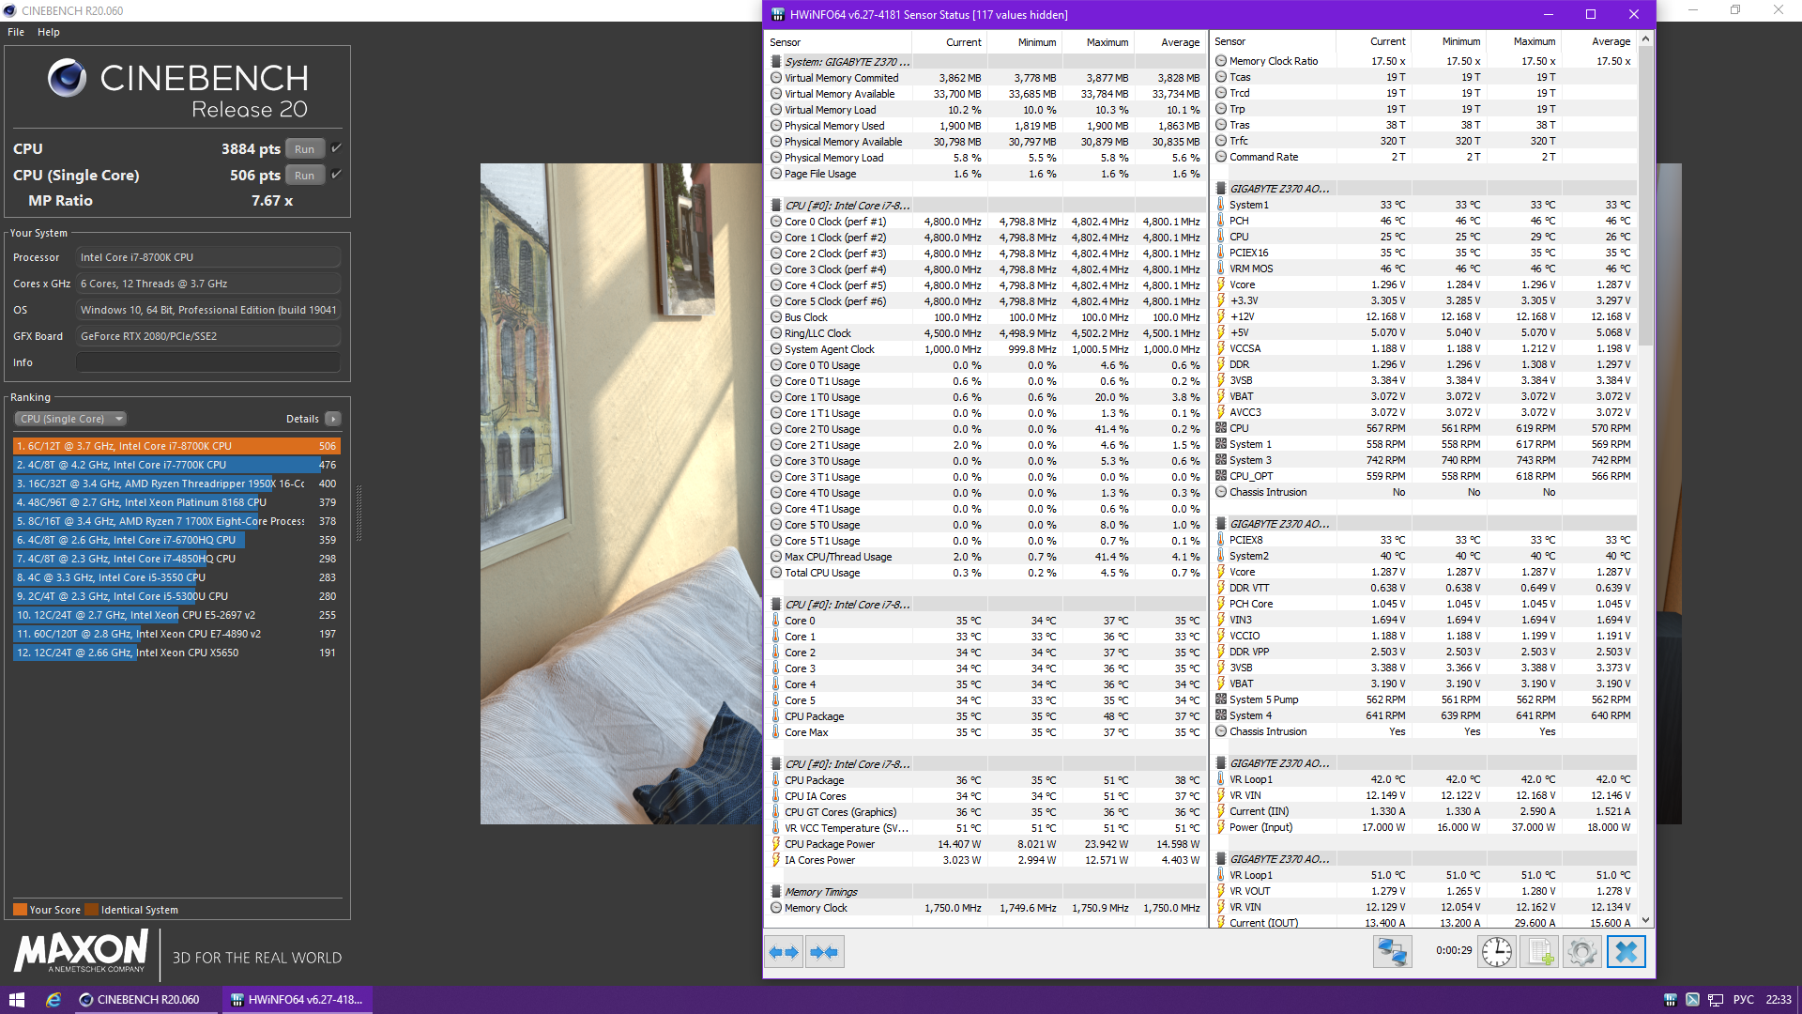Open the remote network monitoring icon
The width and height of the screenshot is (1802, 1014).
coord(1392,952)
